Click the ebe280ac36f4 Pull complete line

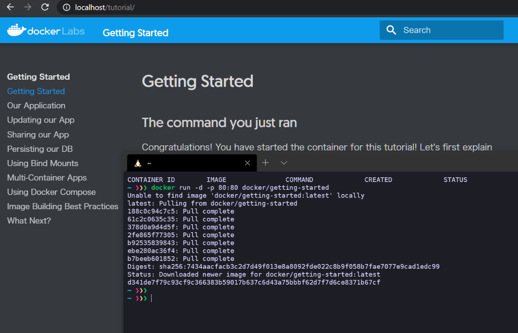[x=181, y=251]
